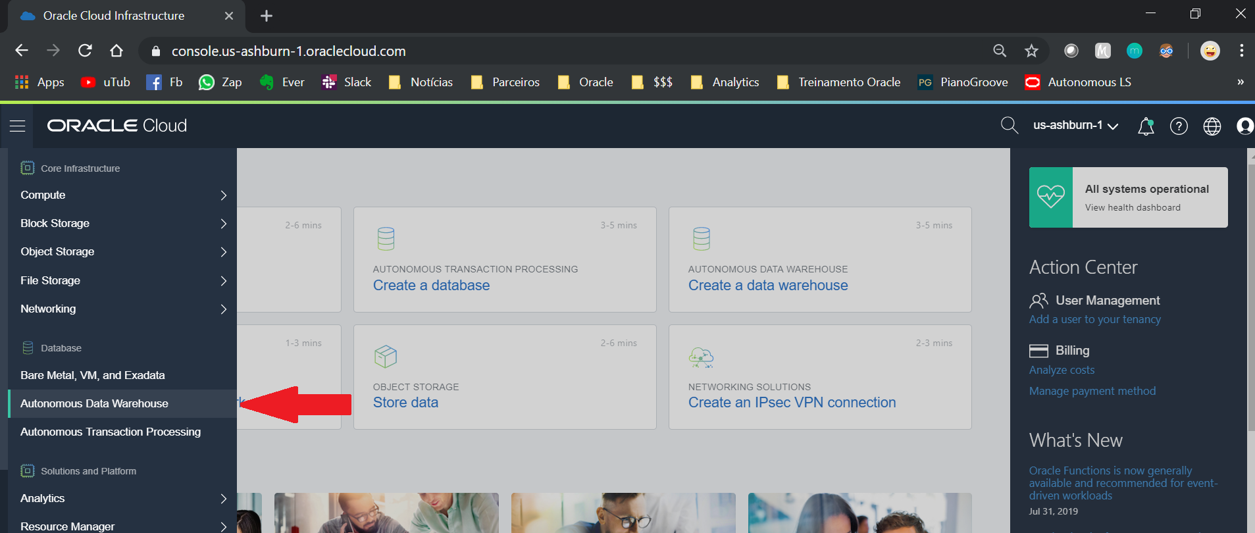1255x533 pixels.
Task: Open the region dropdown us-ashburn-1
Action: [x=1075, y=126]
